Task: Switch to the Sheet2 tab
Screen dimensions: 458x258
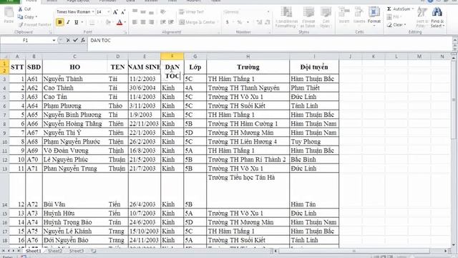Action: pos(55,251)
